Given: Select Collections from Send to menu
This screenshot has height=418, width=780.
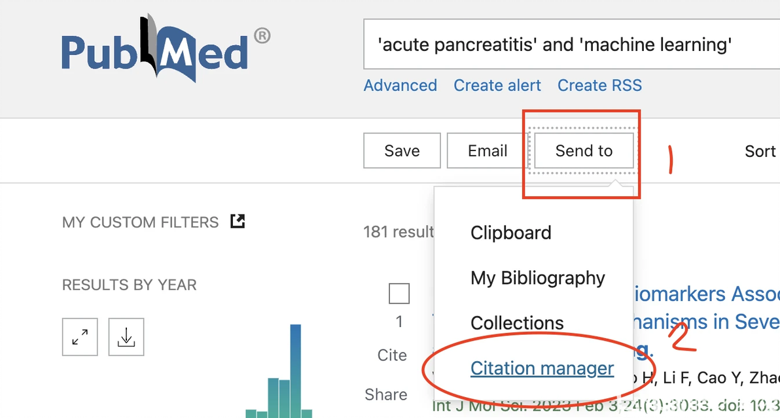Looking at the screenshot, I should pos(517,323).
